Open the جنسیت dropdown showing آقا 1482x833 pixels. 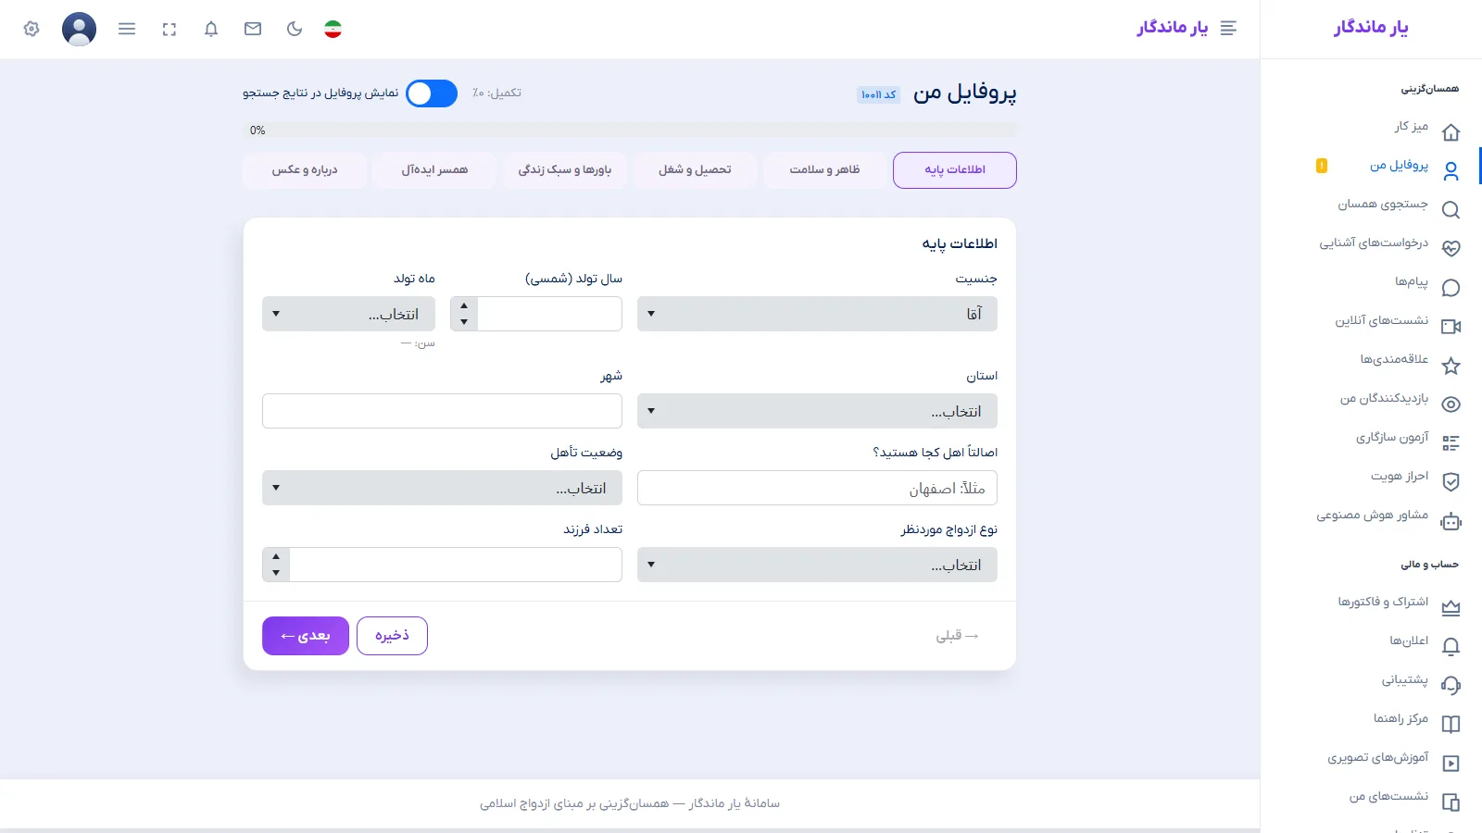click(x=817, y=314)
